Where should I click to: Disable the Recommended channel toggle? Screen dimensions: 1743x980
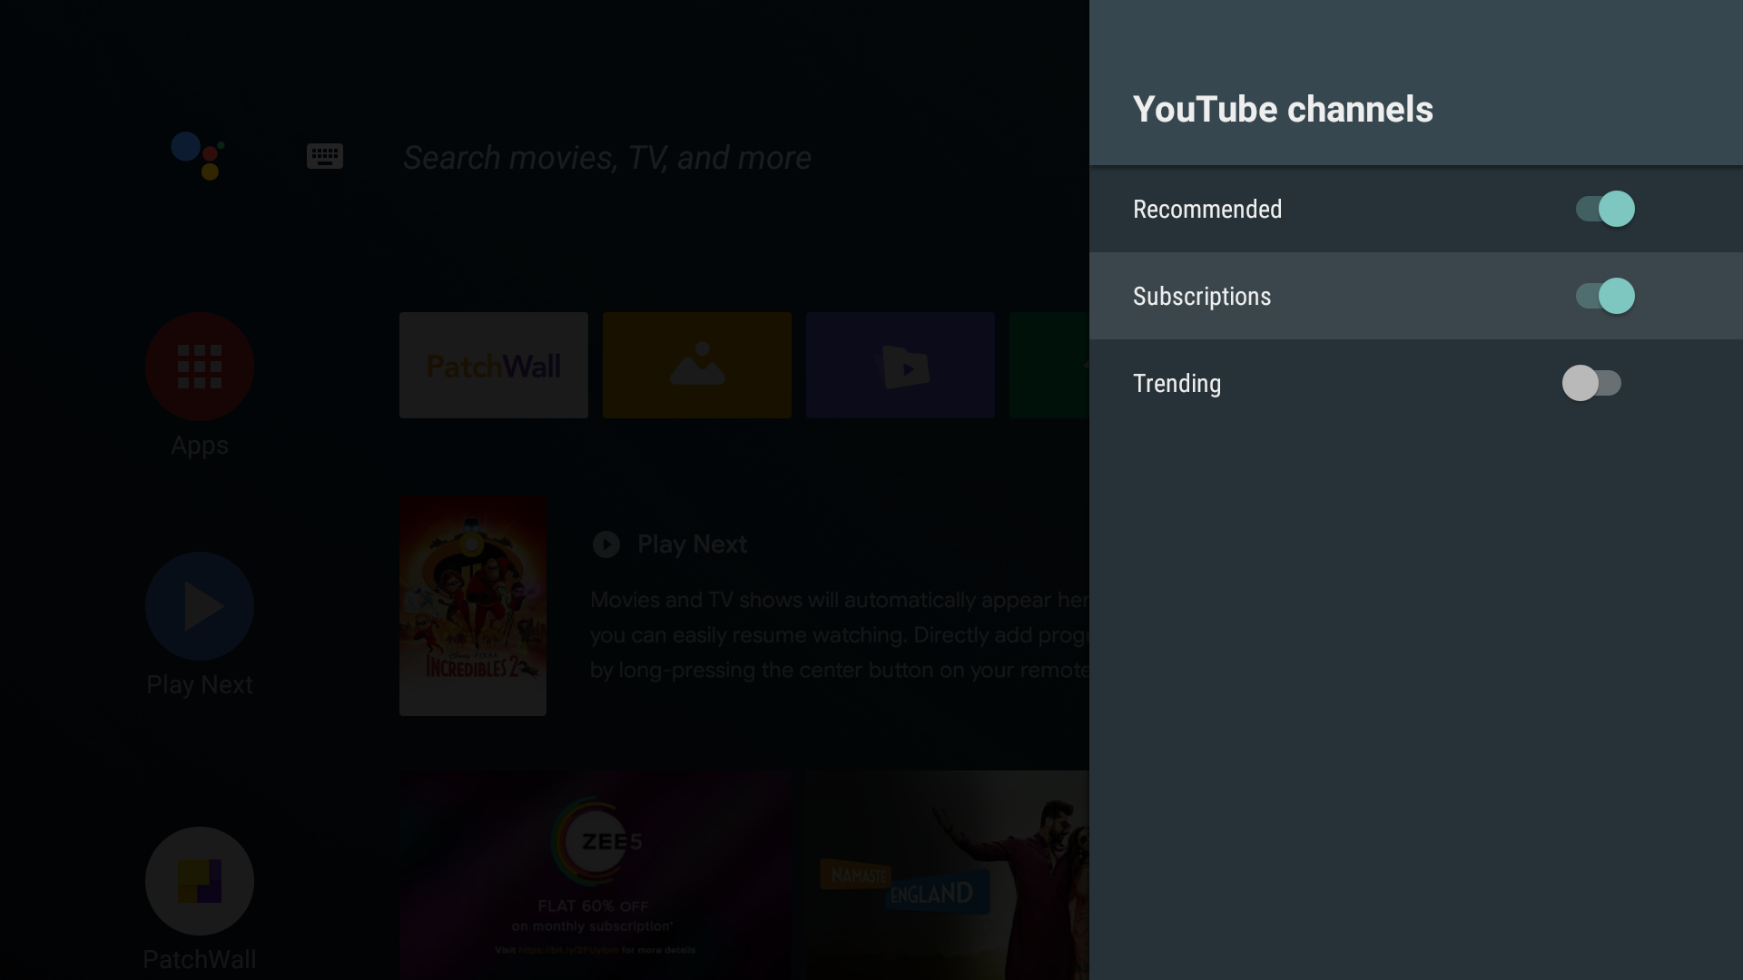[1602, 209]
